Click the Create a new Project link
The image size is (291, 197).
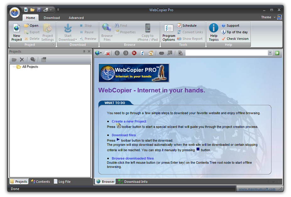tap(129, 121)
